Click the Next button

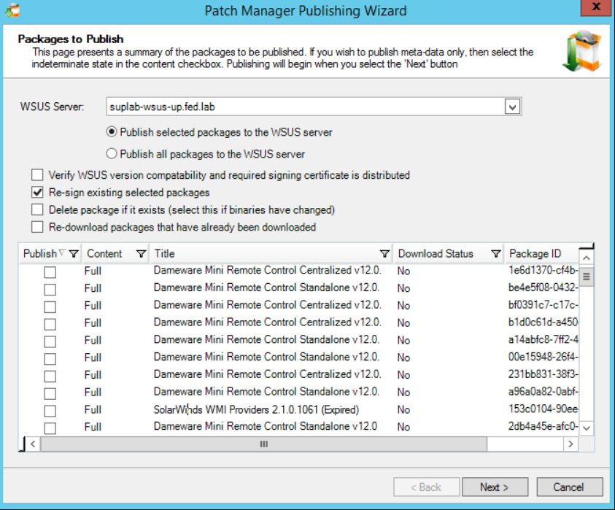(x=495, y=487)
